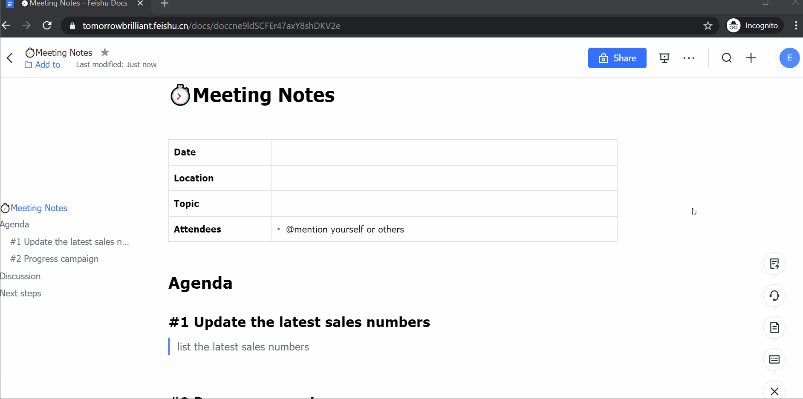Go to Next steps outline entry
Screen dimensions: 803x399
click(20, 293)
